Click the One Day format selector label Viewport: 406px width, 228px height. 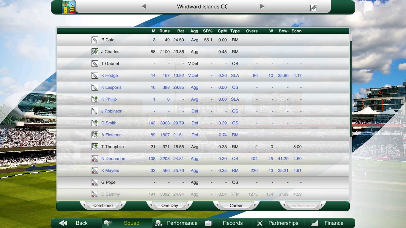pyautogui.click(x=170, y=205)
